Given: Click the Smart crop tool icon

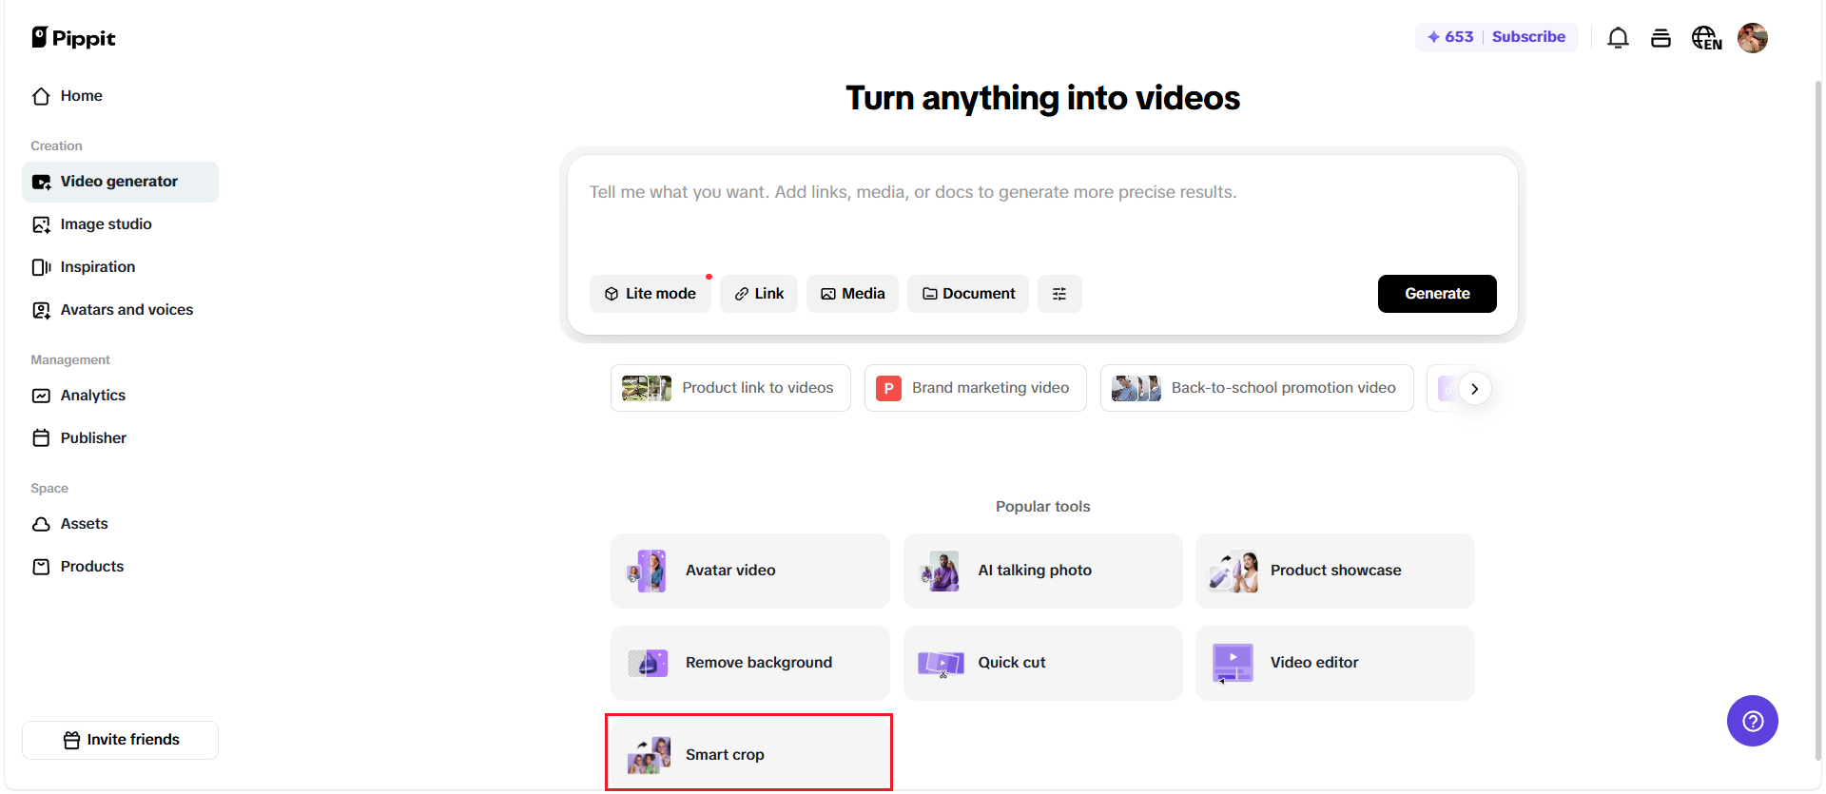Looking at the screenshot, I should click(649, 755).
